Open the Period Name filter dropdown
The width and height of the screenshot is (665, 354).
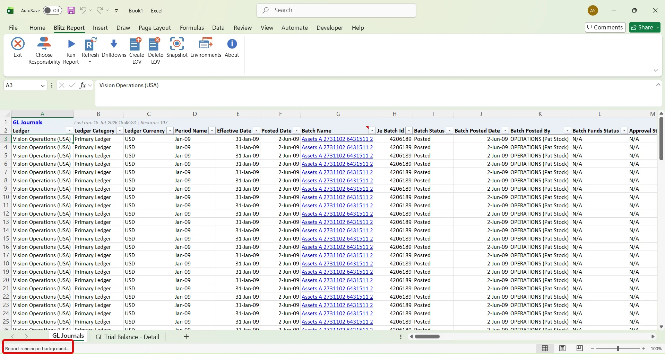(x=212, y=130)
